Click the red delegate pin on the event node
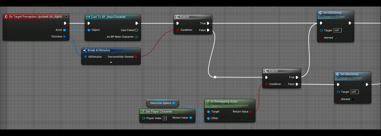 [66, 17]
